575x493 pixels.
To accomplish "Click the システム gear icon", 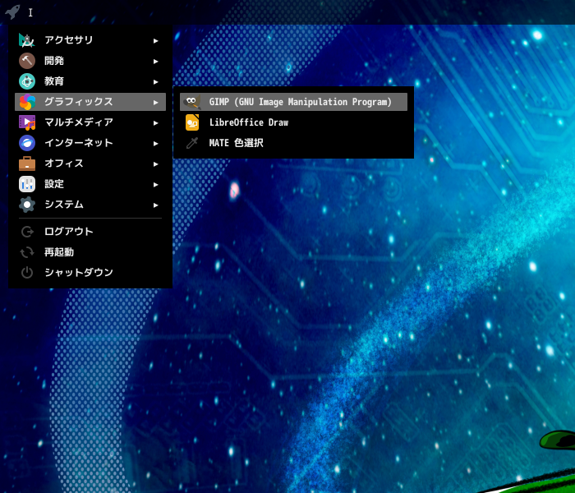I will click(x=27, y=205).
